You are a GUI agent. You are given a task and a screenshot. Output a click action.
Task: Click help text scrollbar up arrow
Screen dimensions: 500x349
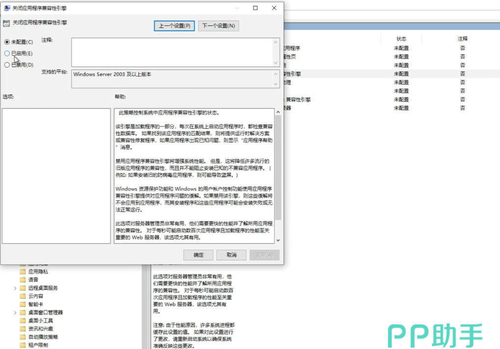click(278, 112)
